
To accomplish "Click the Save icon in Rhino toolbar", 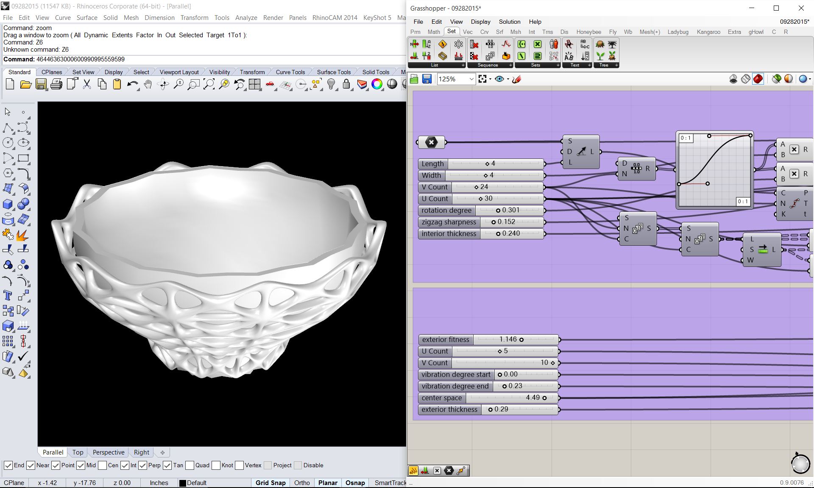I will (41, 84).
